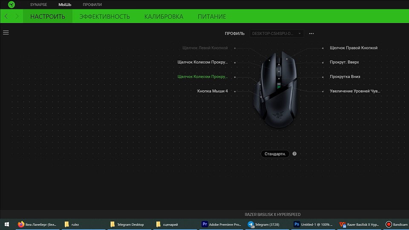Screen dimensions: 409x230
Task: Switch to Bandicam in taskbar
Action: coord(397,224)
